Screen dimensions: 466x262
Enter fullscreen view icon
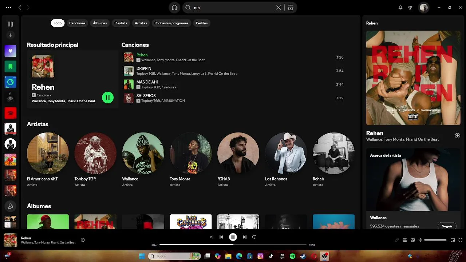click(461, 240)
